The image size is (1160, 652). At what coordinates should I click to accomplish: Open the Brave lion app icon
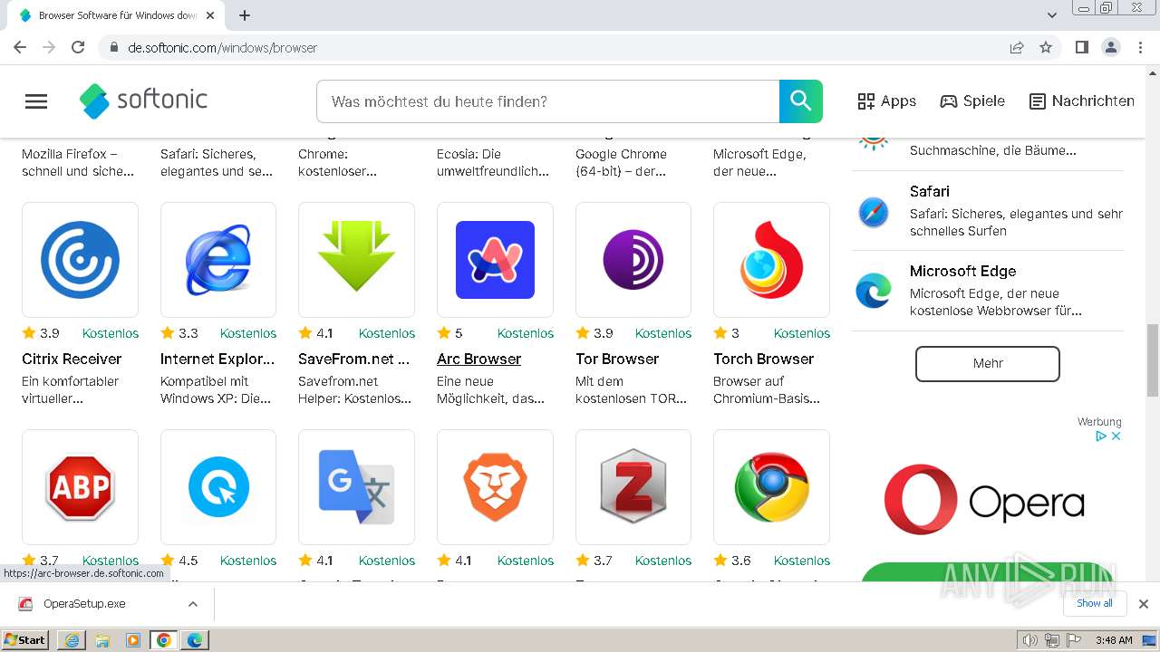[495, 487]
